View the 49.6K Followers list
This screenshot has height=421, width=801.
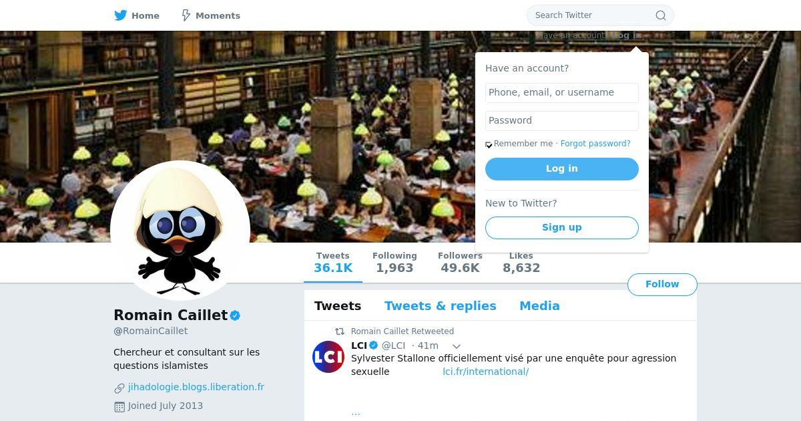(x=460, y=263)
